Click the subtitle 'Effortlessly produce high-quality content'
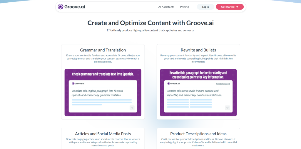Viewport: 301px width, 149px height. point(151,30)
